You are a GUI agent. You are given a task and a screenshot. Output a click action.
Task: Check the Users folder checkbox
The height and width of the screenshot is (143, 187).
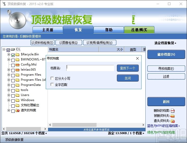13,96
